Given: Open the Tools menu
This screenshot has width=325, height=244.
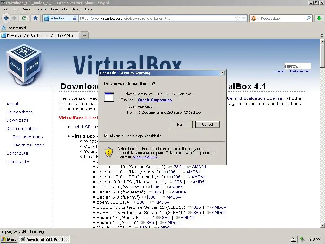Looking at the screenshot, I should pos(76,9).
